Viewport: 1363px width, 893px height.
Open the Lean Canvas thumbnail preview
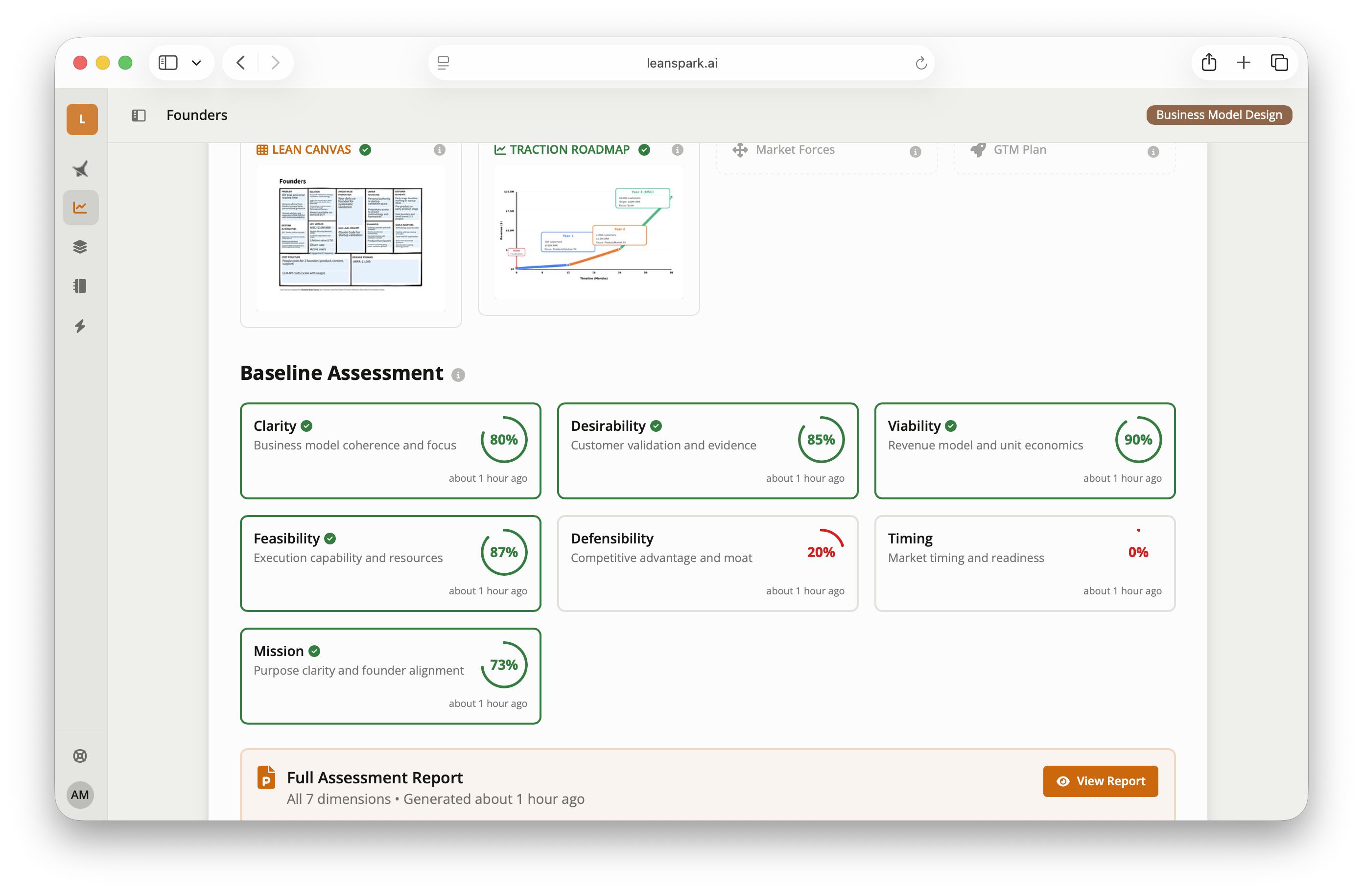click(351, 238)
